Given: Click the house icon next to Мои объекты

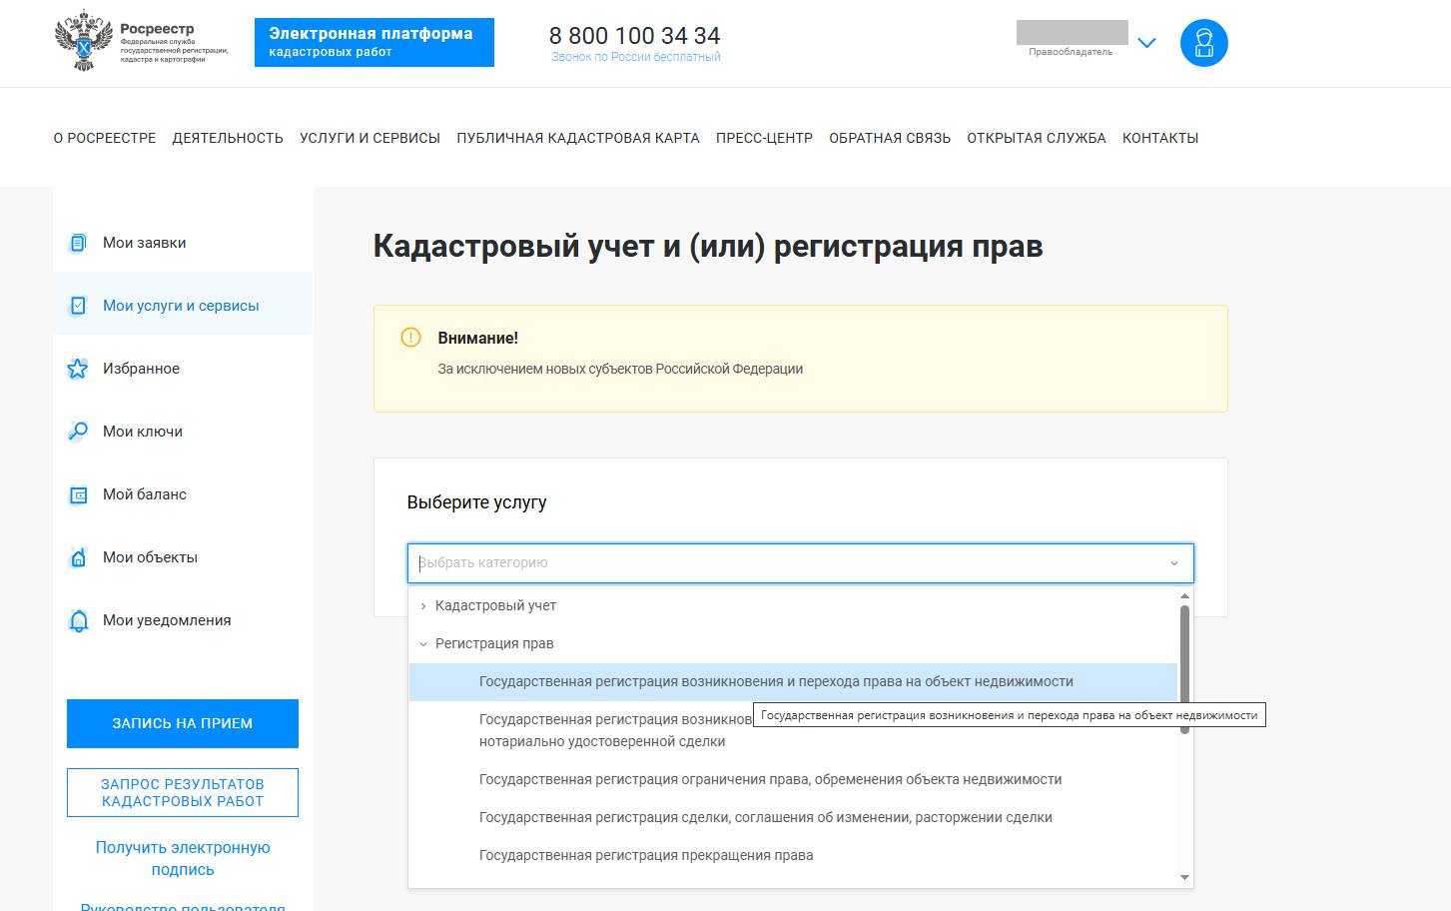Looking at the screenshot, I should coord(77,556).
